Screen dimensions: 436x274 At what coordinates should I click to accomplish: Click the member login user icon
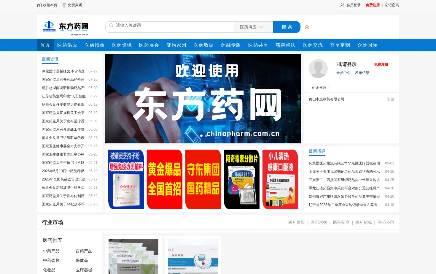click(x=342, y=5)
